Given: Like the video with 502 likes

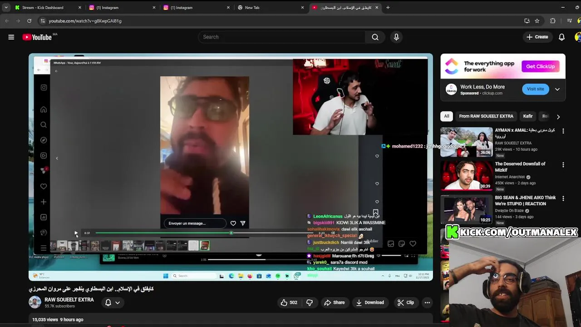Looking at the screenshot, I should [289, 302].
